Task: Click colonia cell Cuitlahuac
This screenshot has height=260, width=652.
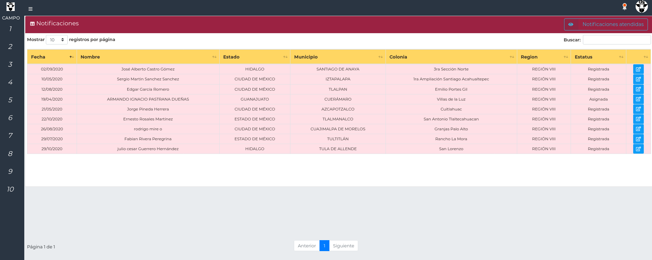Action: (x=451, y=109)
